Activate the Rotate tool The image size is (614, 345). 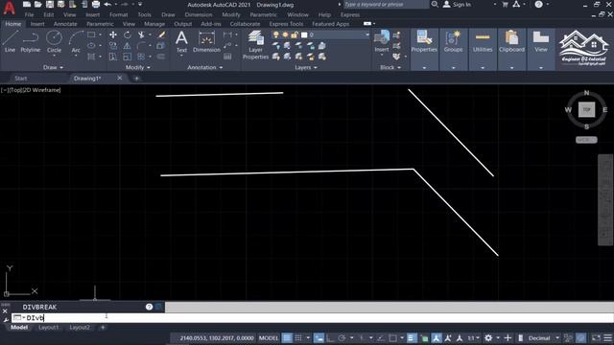(128, 34)
